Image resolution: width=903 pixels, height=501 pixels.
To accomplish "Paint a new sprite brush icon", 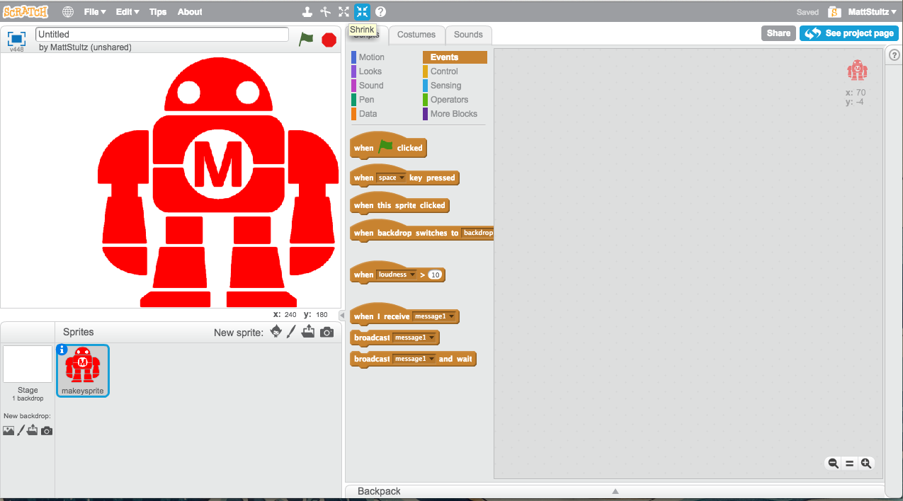I will point(291,332).
